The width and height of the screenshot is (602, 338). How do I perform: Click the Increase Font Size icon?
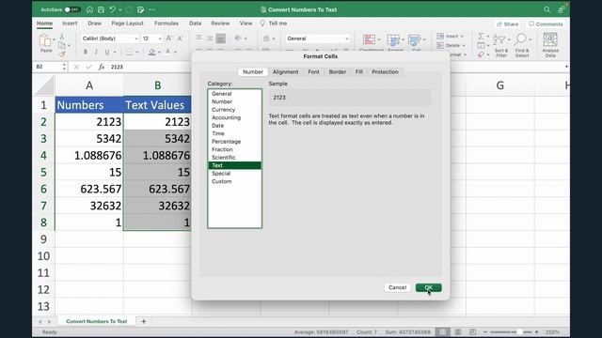[169, 38]
